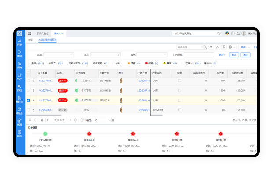Switch to the 主页 home tab
Screen dimensions: 273x185
(x=30, y=40)
